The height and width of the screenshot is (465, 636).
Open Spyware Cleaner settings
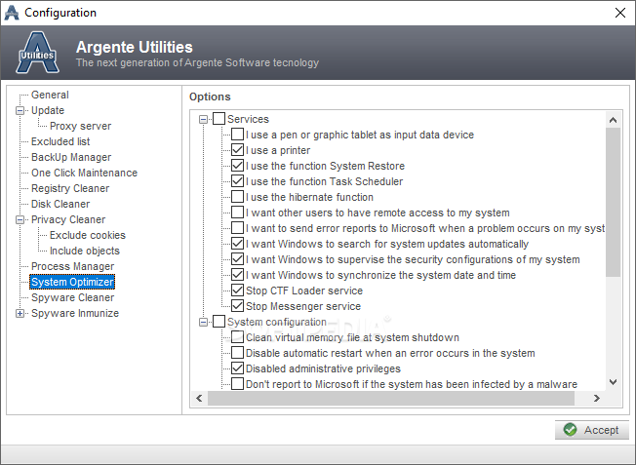(72, 297)
